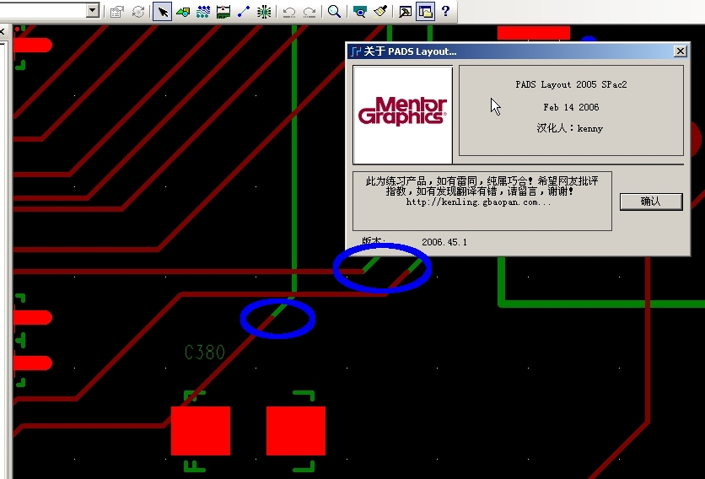
Task: Click the Cycle refresh toolbar icon
Action: (x=138, y=12)
